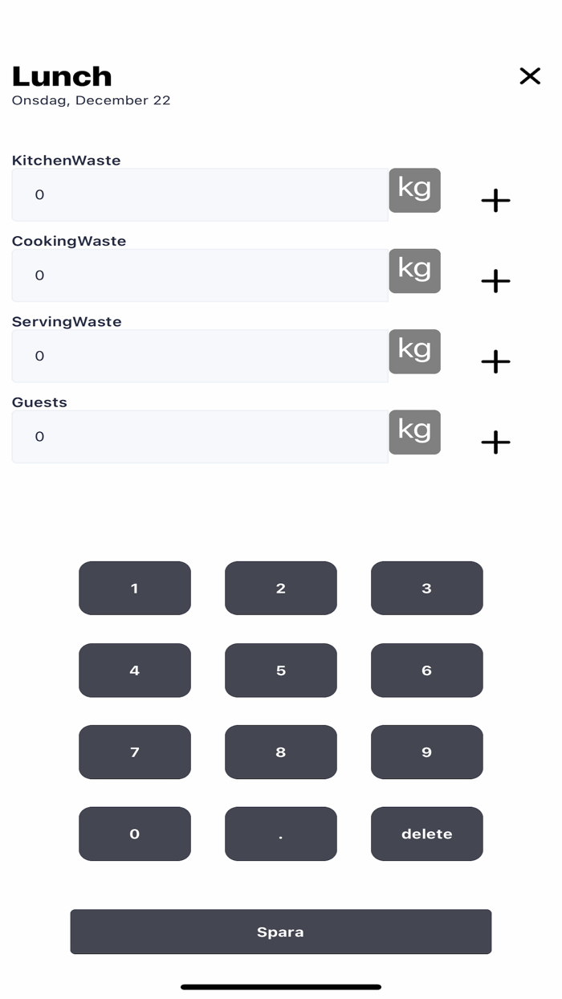Tap the plus icon next to CookingWaste
The height and width of the screenshot is (999, 562).
[x=495, y=281]
